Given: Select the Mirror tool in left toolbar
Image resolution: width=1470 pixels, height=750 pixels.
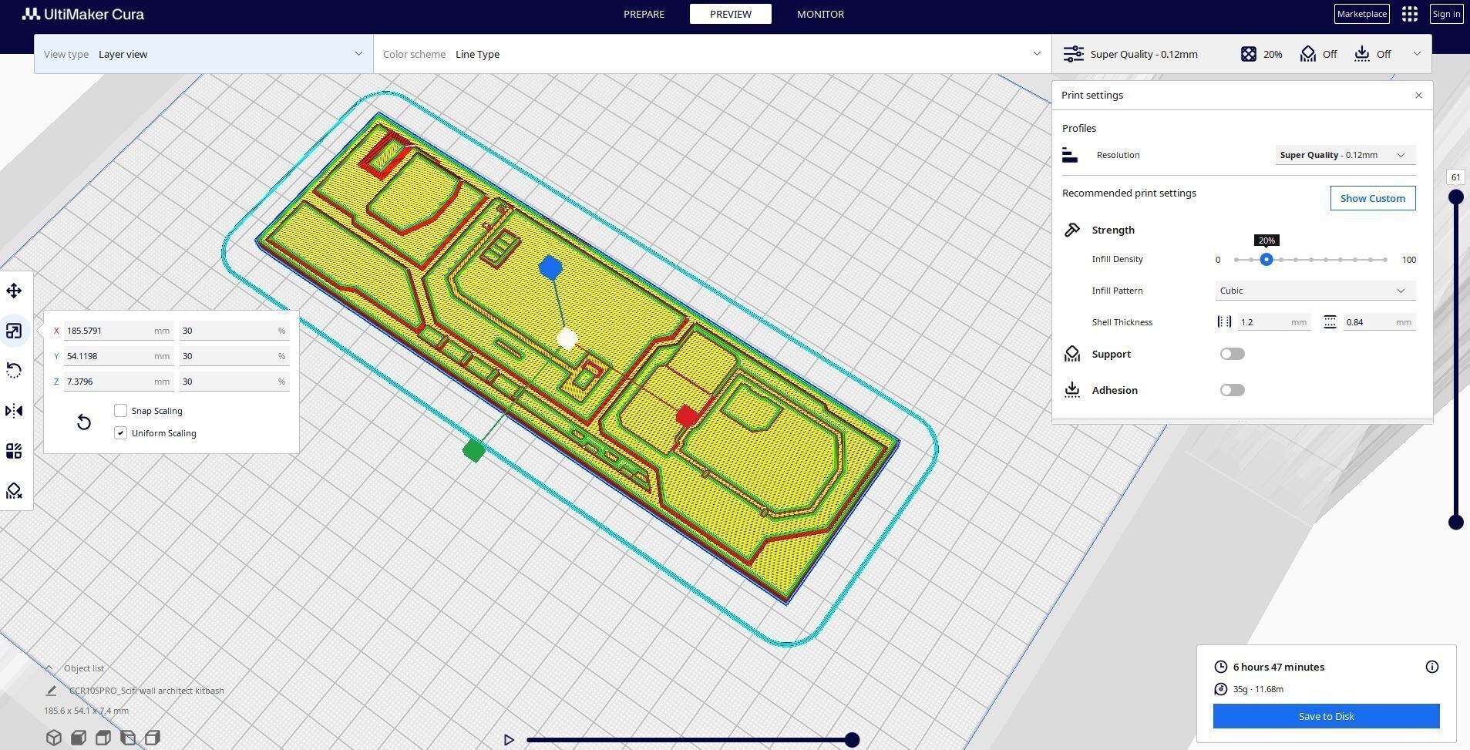Looking at the screenshot, I should [x=14, y=411].
